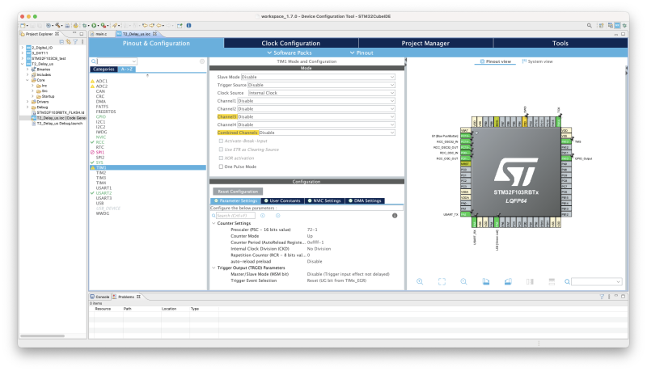The height and width of the screenshot is (371, 647).
Task: Click the Reset Configuration button
Action: click(238, 192)
